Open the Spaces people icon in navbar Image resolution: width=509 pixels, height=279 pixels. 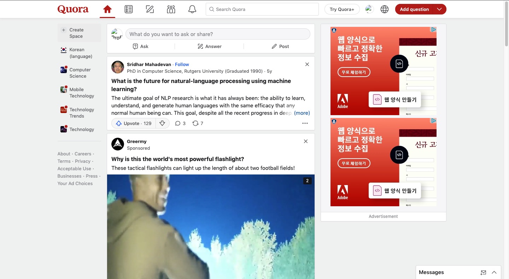coord(171,9)
